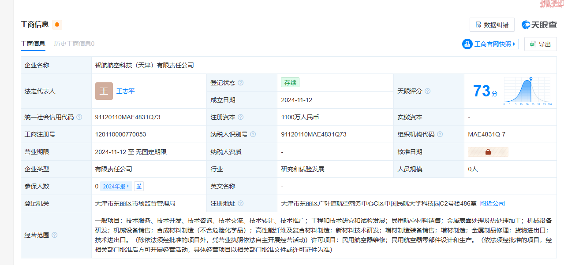The width and height of the screenshot is (564, 265).
Task: Click help icon beside 注册地址
Action: coord(241,203)
